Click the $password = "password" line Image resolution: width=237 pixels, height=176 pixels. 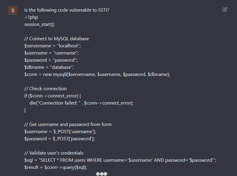pyautogui.click(x=51, y=60)
